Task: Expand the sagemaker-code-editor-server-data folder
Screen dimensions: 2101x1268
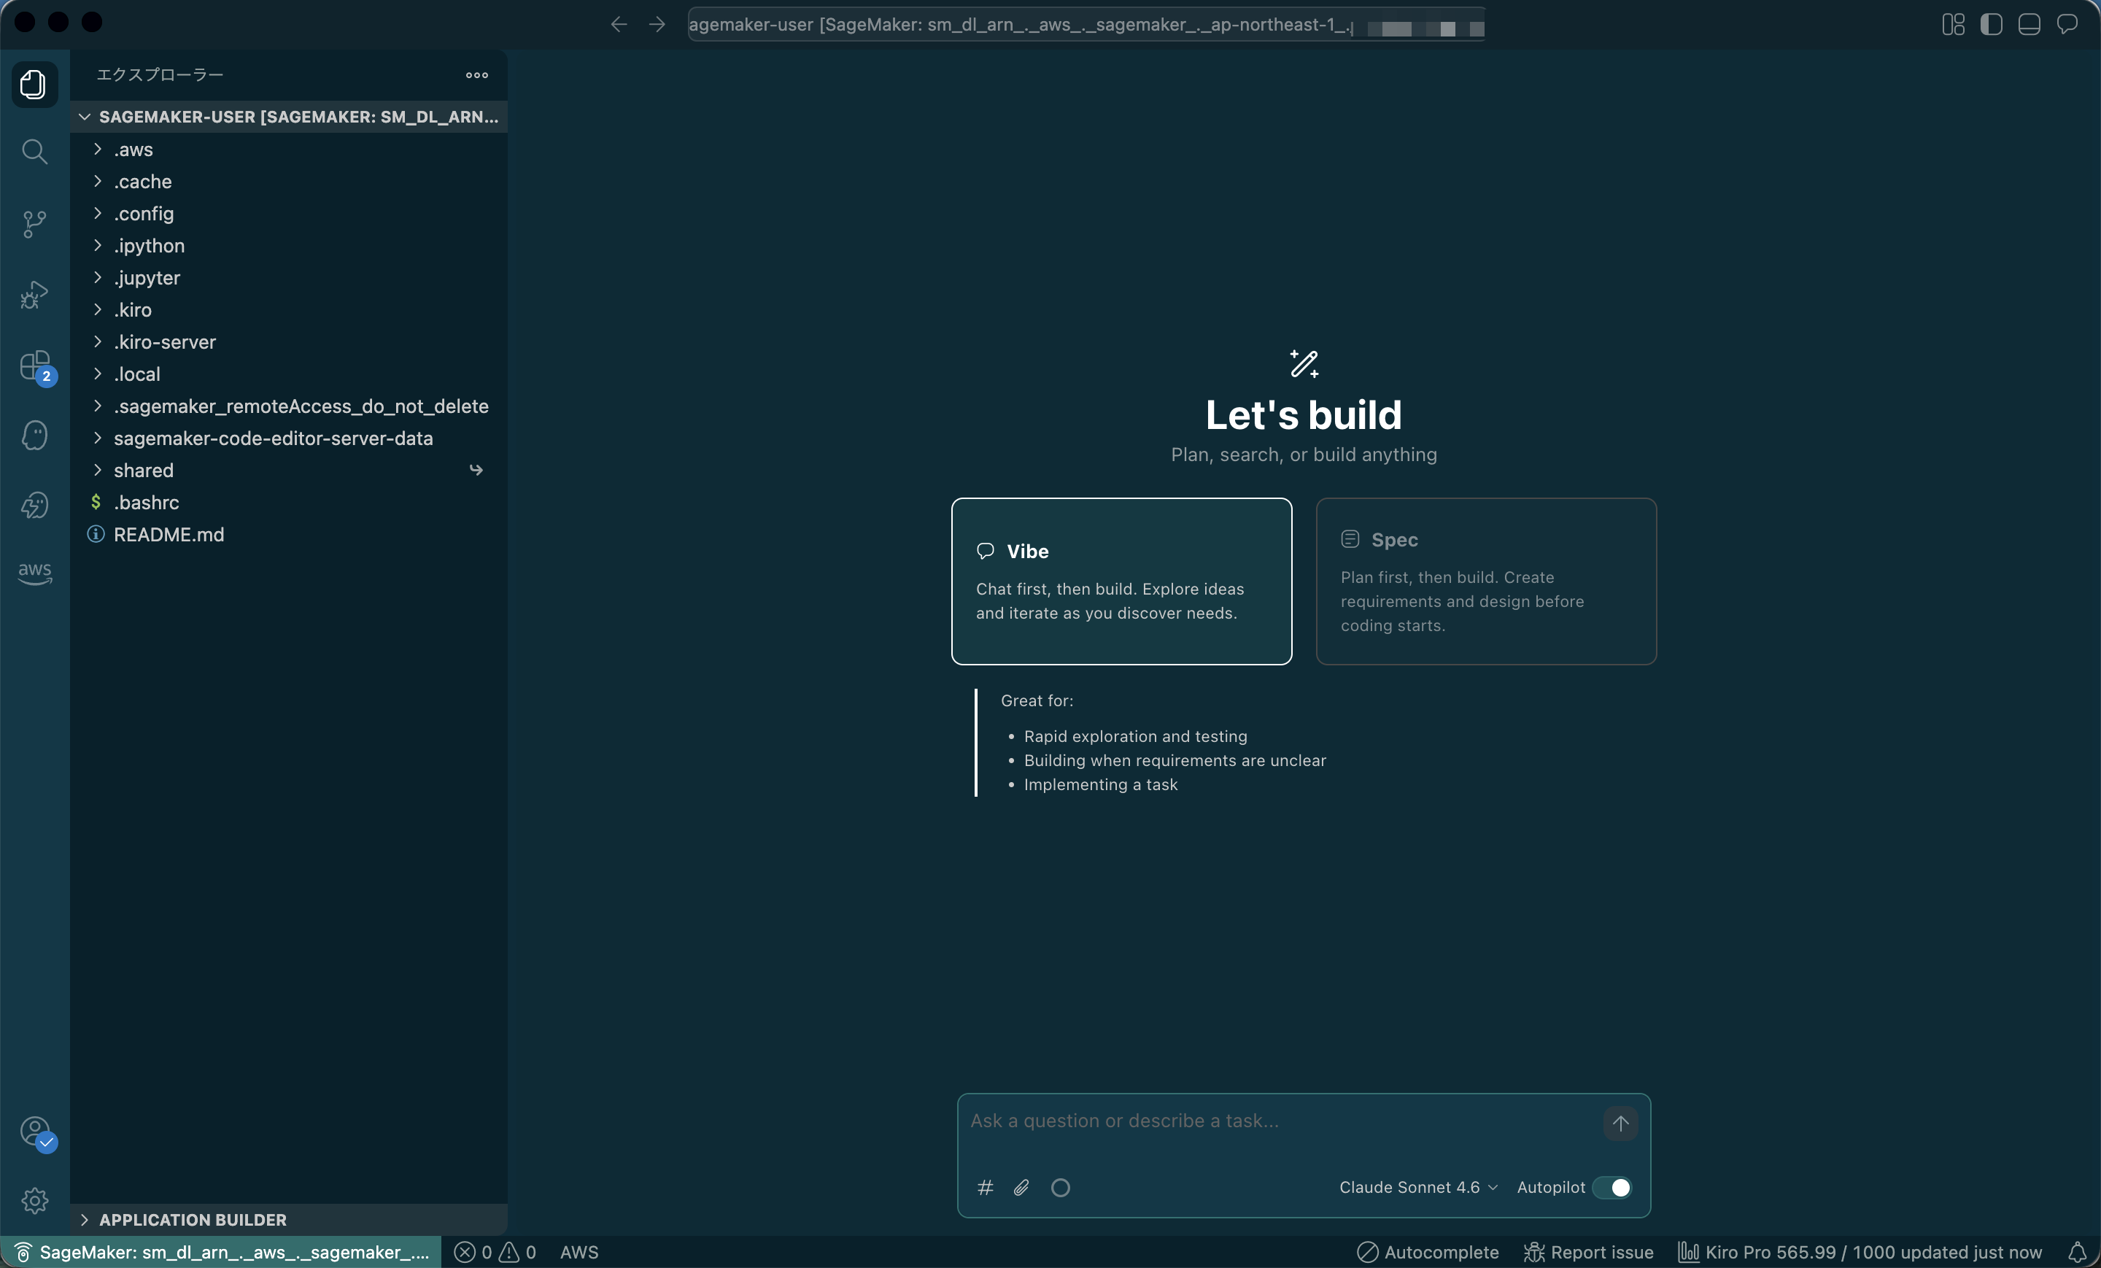Action: click(x=288, y=438)
